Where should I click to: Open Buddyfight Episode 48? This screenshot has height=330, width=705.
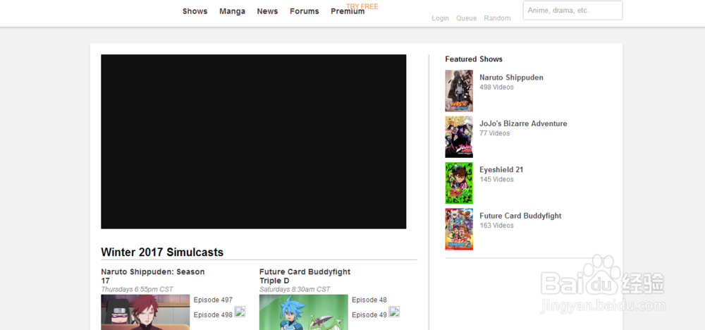369,300
